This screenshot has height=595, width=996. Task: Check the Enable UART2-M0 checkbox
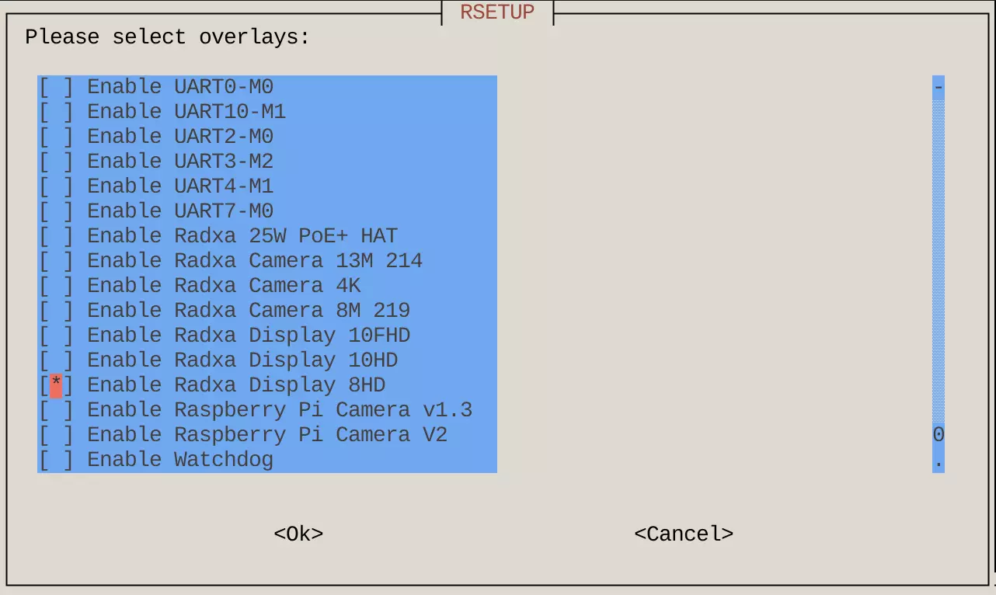56,137
